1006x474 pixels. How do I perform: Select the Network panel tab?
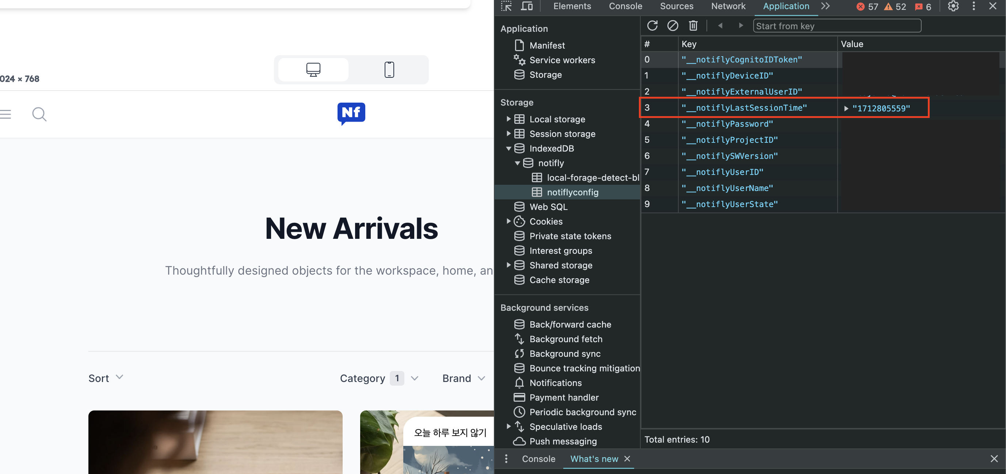tap(728, 6)
